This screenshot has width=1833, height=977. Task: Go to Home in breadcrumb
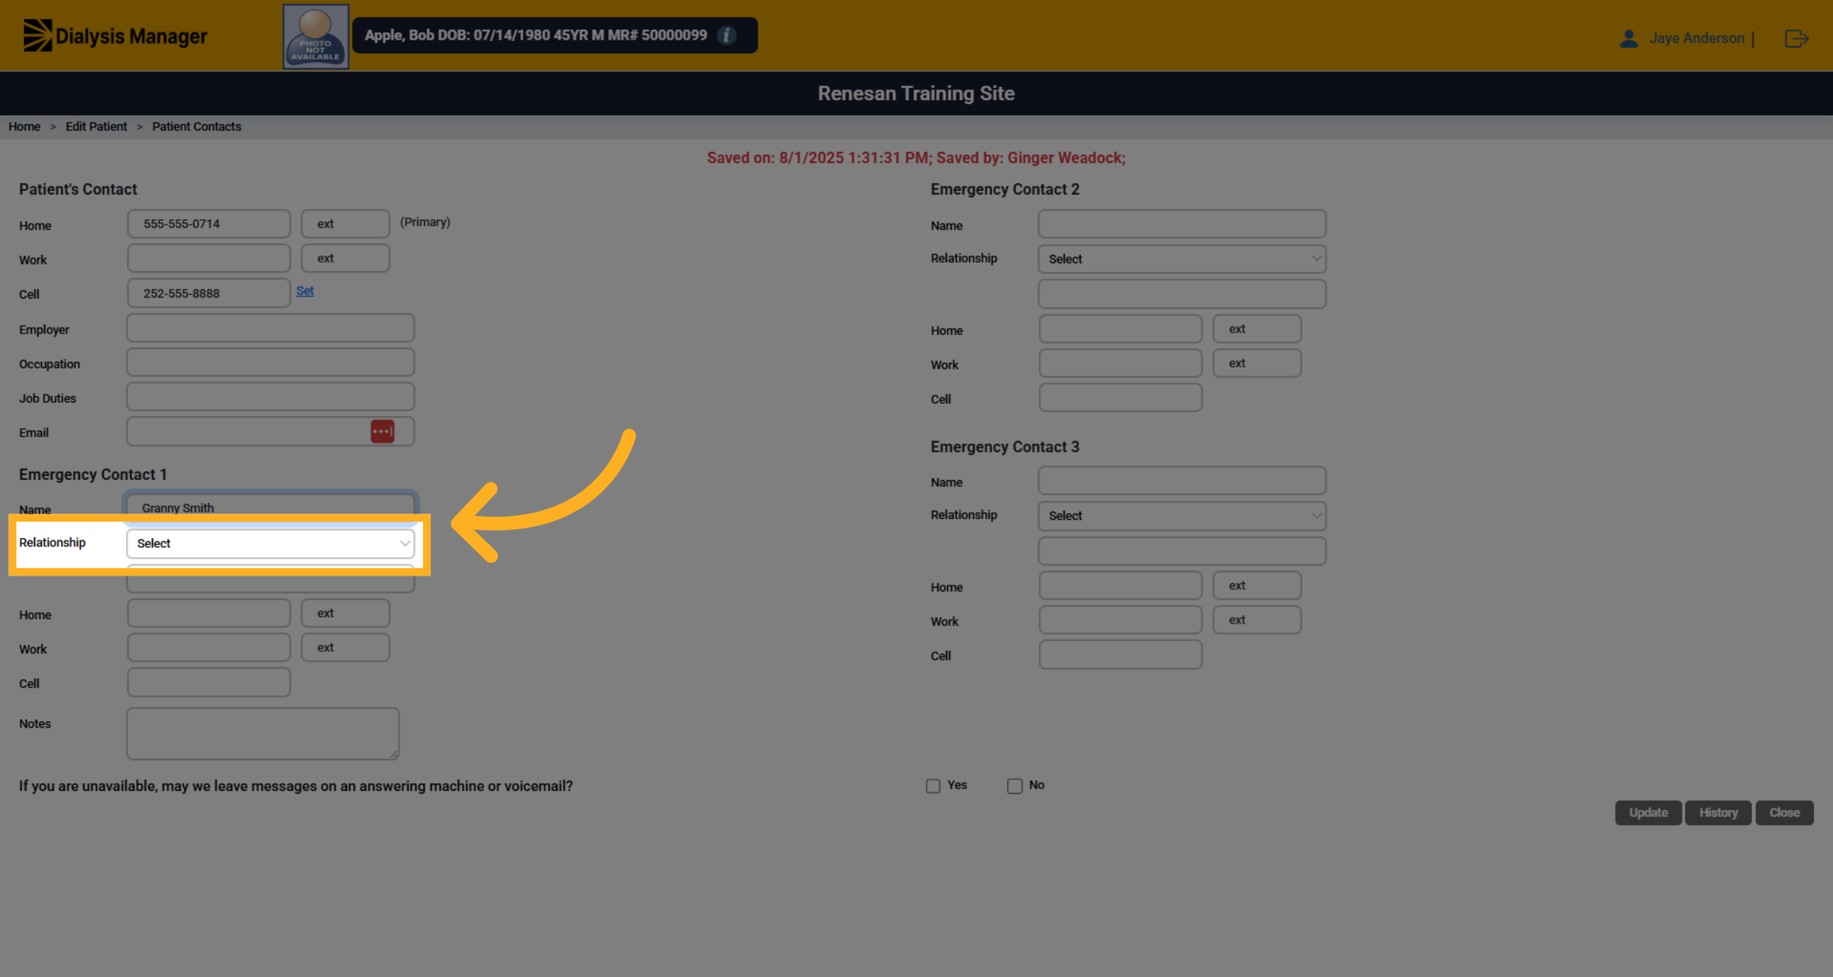[x=24, y=127]
